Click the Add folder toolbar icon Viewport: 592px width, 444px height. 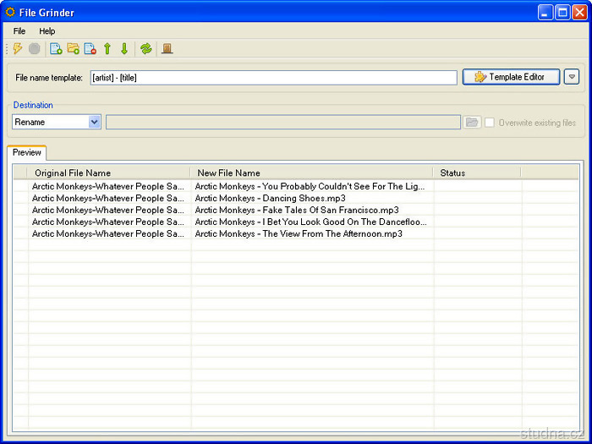[x=74, y=49]
